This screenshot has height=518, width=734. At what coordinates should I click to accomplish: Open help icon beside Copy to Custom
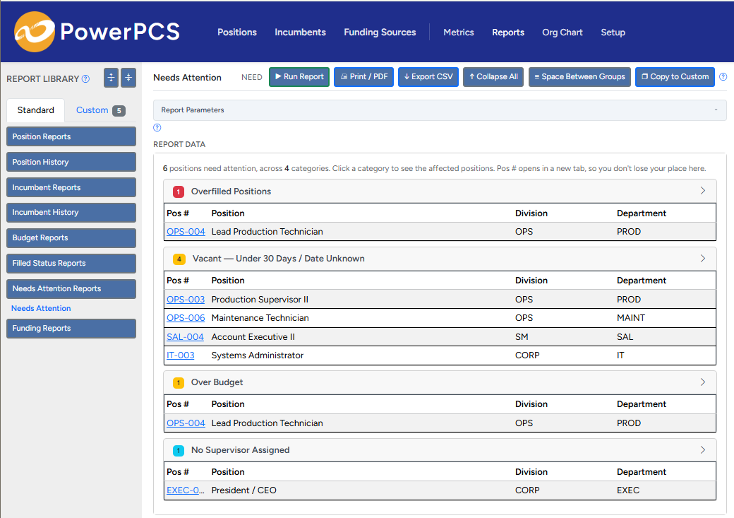pyautogui.click(x=723, y=77)
